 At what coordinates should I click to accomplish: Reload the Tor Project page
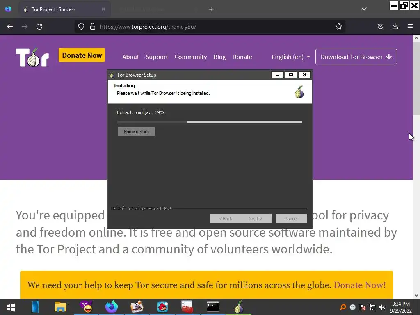[39, 27]
